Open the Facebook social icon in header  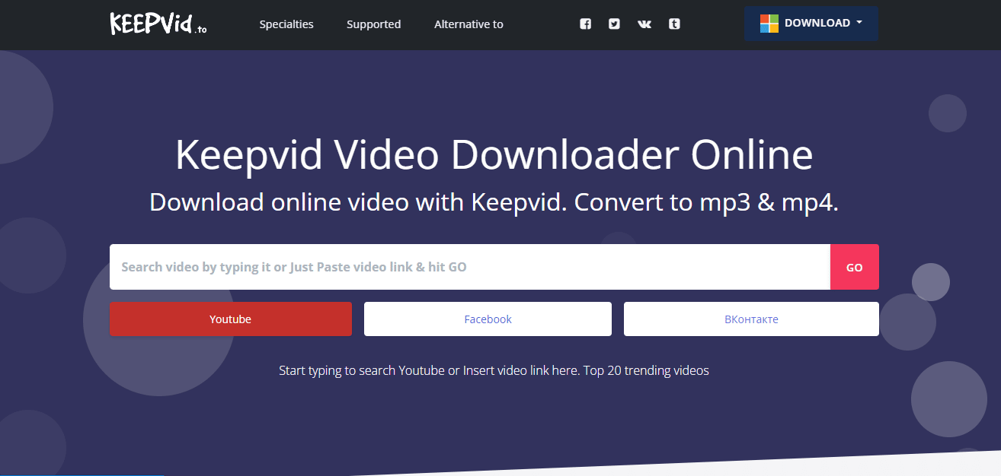coord(585,24)
